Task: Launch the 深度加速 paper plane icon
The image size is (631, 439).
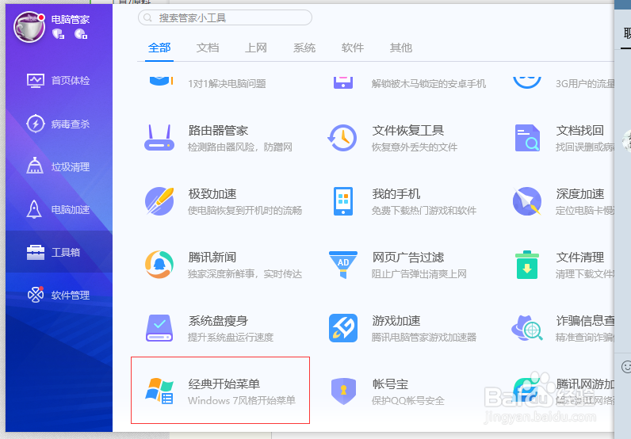Action: point(527,201)
